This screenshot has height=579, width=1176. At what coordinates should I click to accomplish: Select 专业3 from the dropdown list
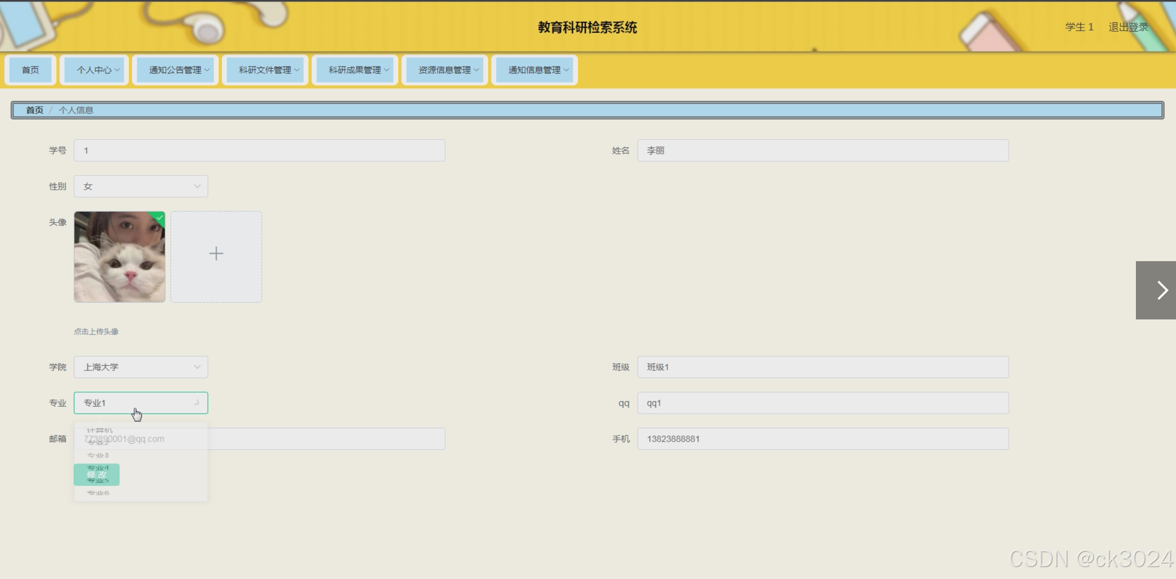point(141,455)
